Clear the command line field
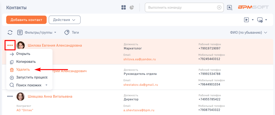The width and height of the screenshot is (275, 115). 219,8
